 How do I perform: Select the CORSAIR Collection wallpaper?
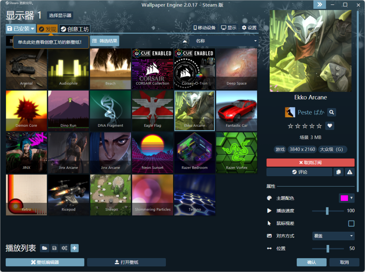pos(152,69)
